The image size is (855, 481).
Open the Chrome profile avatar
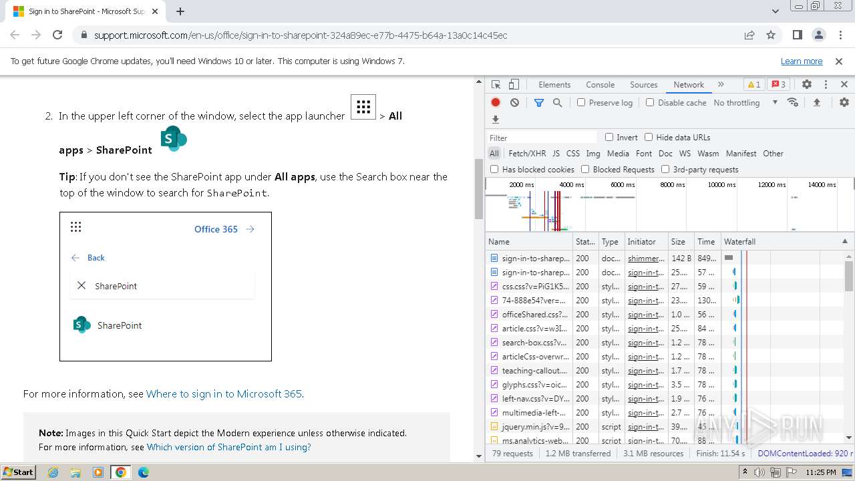[x=818, y=35]
